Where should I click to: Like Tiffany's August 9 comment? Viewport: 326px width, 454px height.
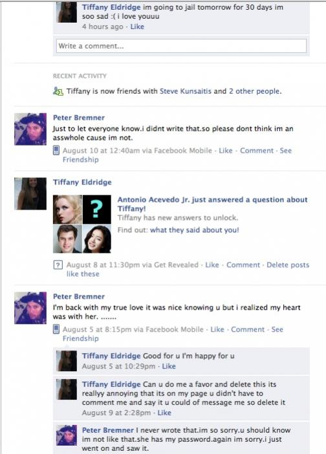coord(164,413)
